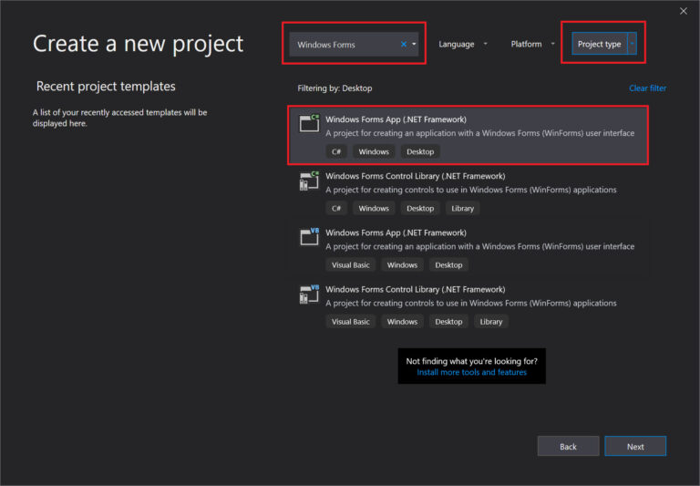Click the Clear filter link

(x=647, y=88)
